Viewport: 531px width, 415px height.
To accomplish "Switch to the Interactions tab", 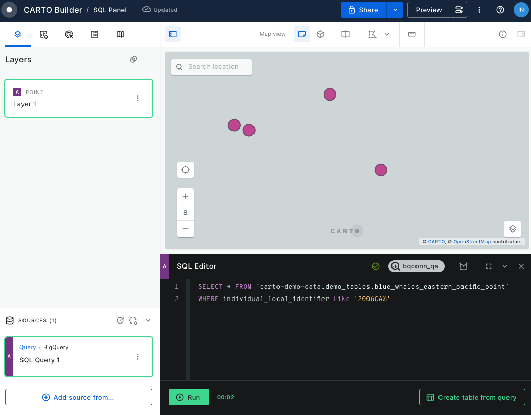I will (x=70, y=34).
